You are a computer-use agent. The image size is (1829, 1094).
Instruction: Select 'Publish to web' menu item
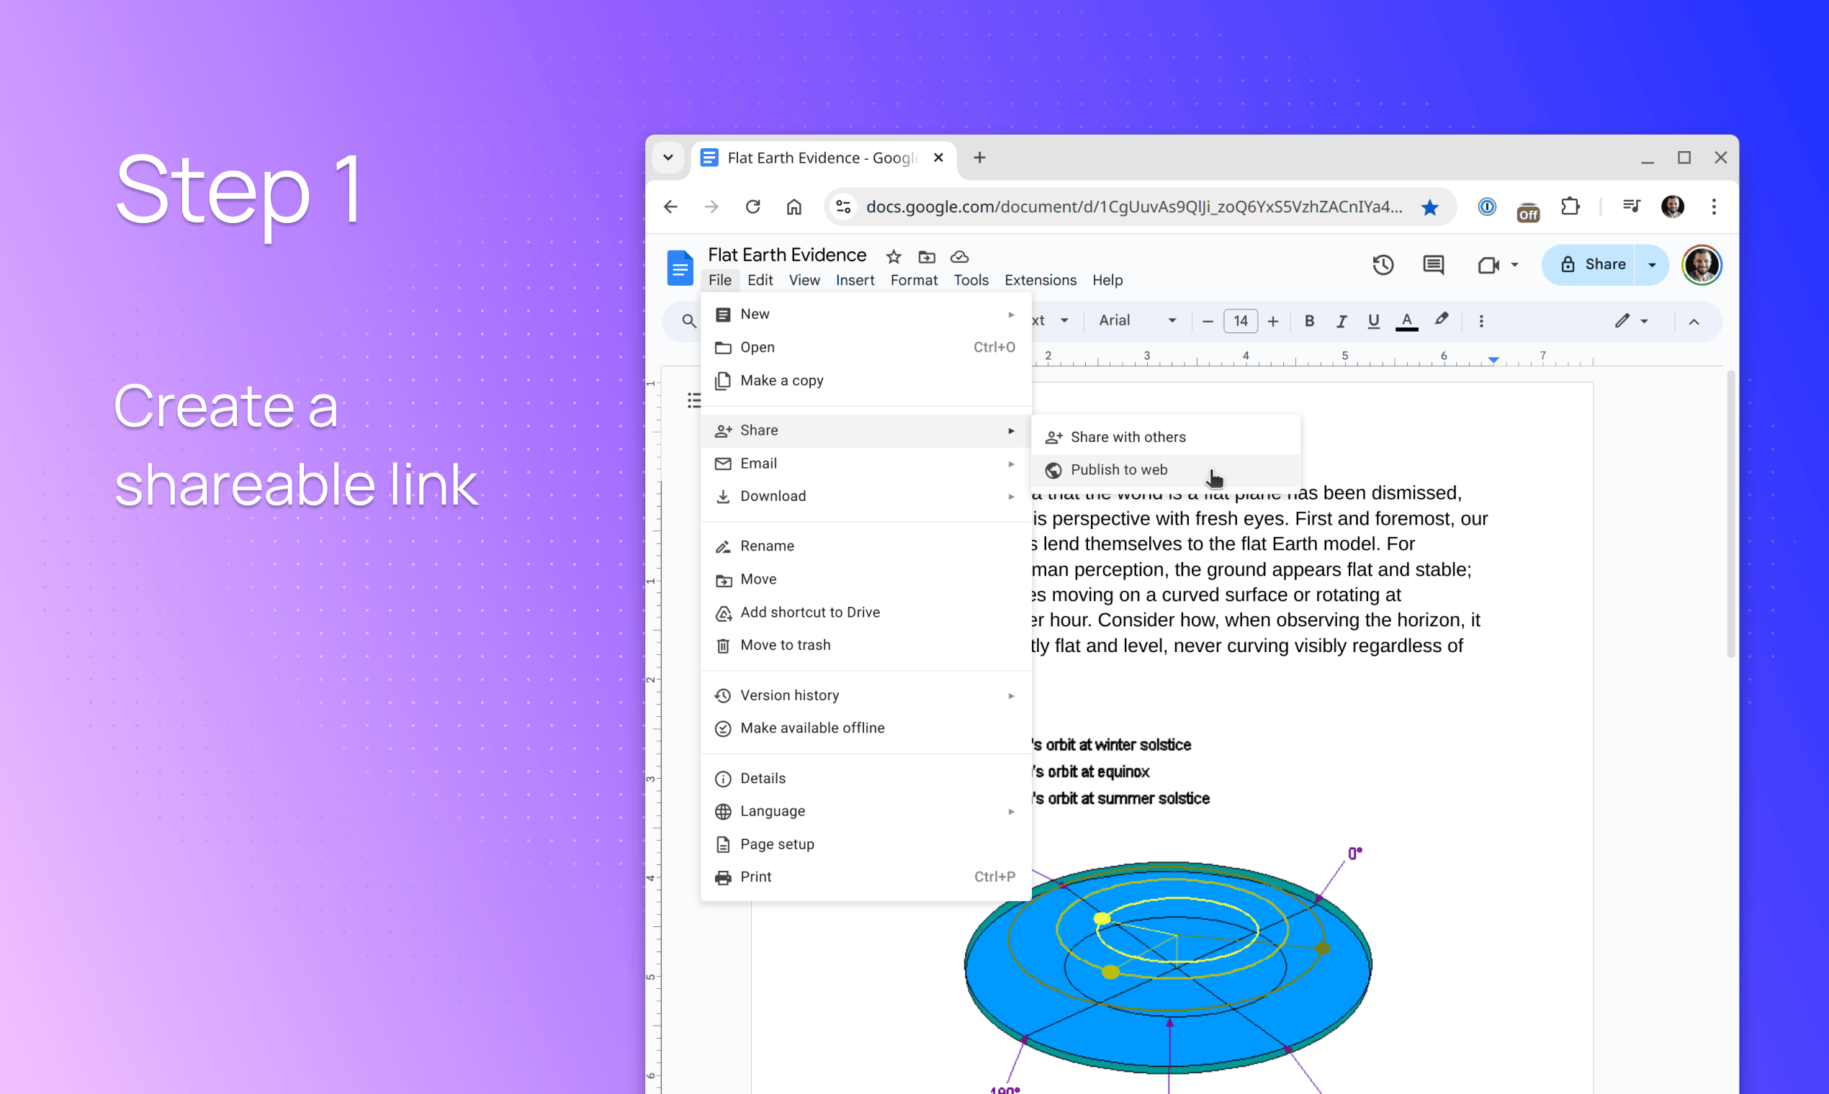point(1118,469)
